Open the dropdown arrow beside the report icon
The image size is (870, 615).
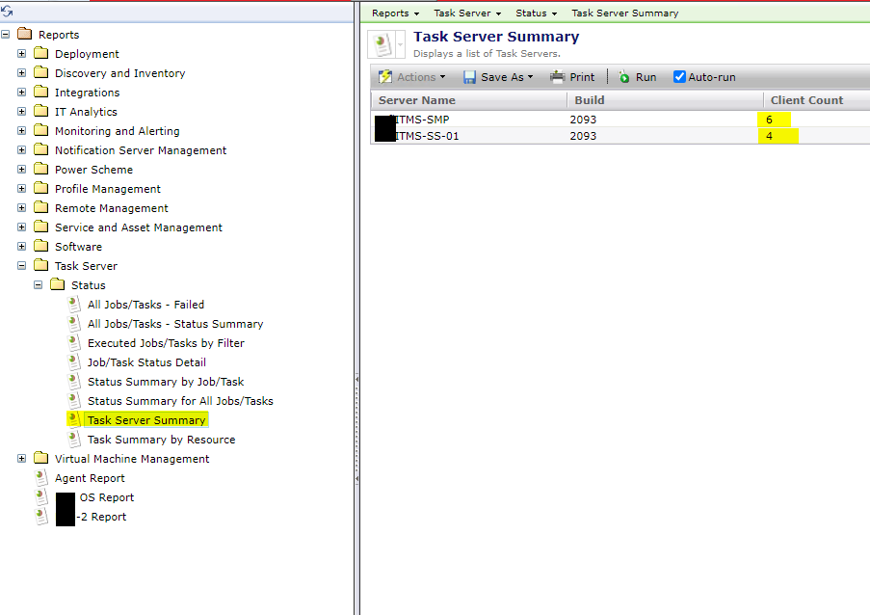tap(400, 44)
